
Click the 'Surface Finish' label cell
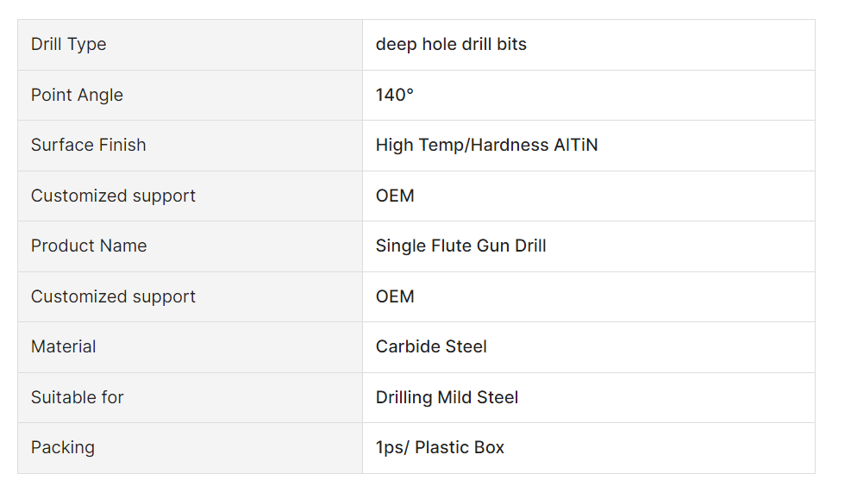pos(190,146)
